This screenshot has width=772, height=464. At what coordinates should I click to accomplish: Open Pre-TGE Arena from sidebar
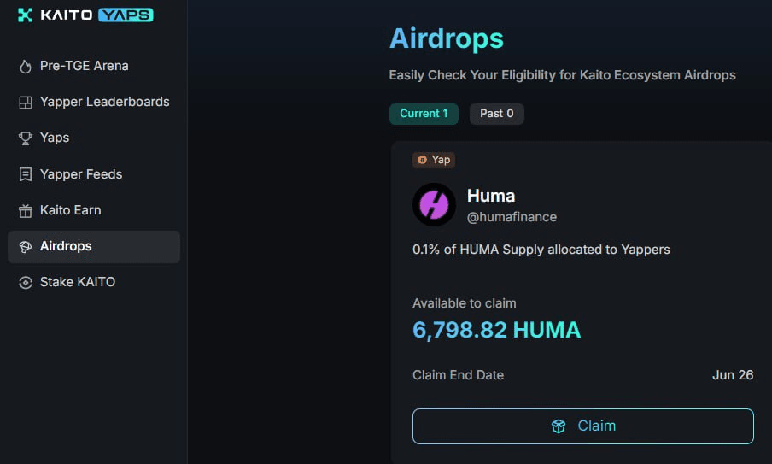pyautogui.click(x=84, y=66)
